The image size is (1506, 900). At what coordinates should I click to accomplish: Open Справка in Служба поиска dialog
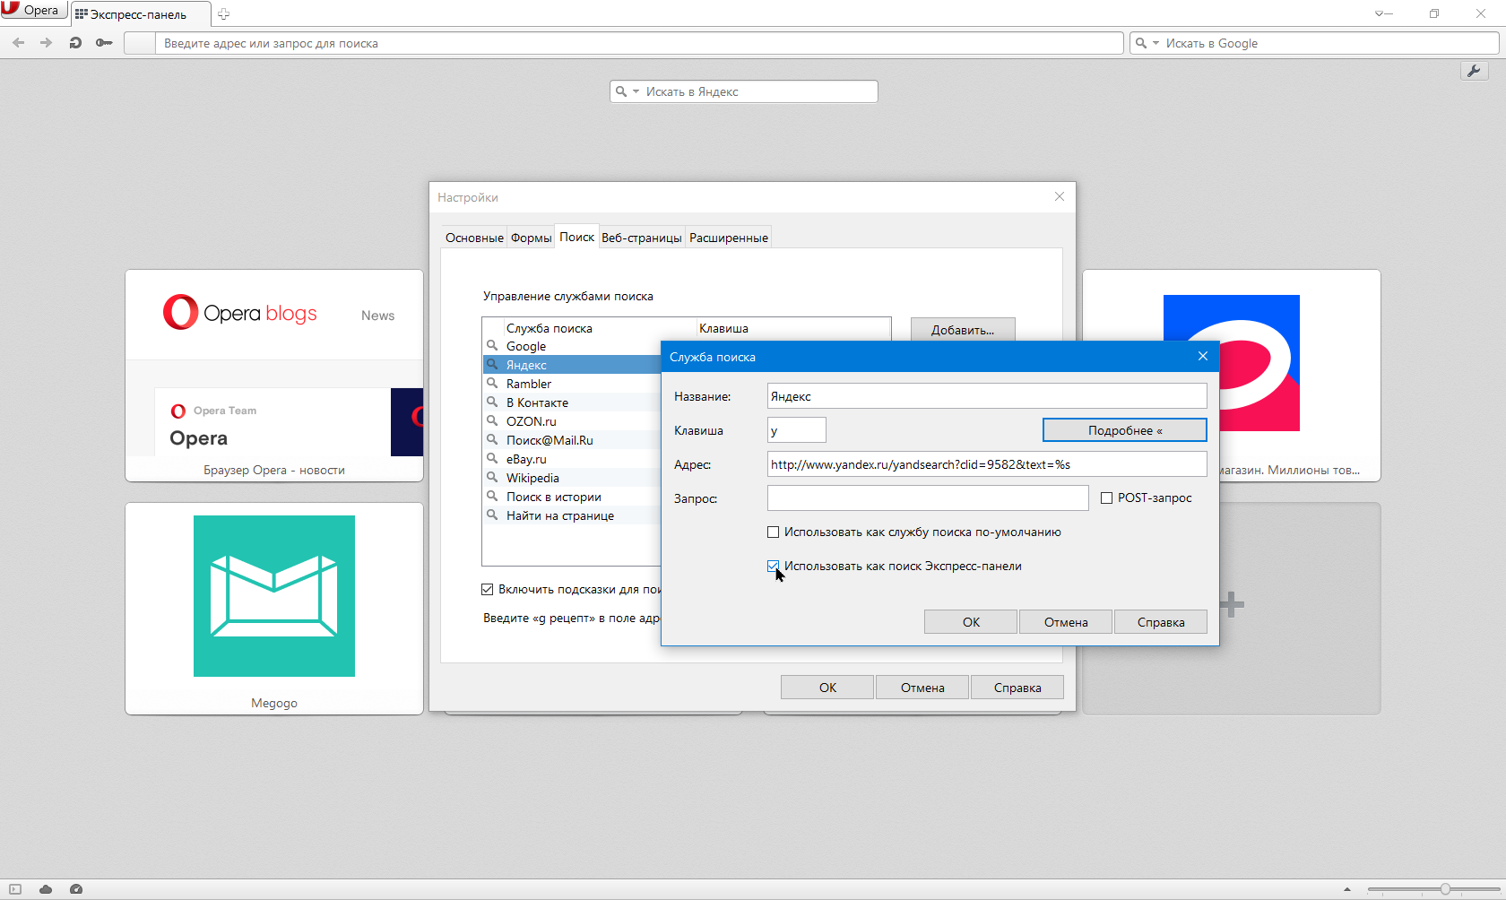[1161, 622]
